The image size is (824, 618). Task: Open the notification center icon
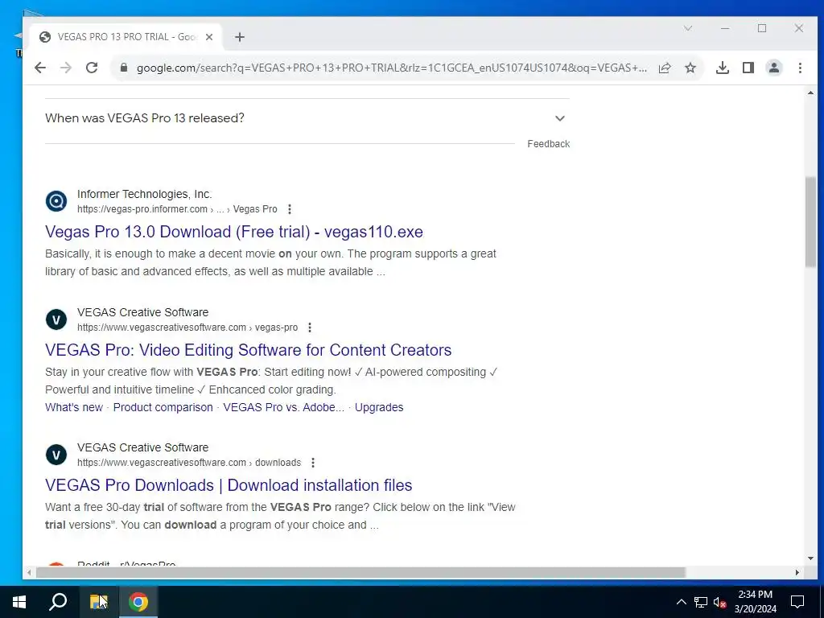click(x=797, y=602)
